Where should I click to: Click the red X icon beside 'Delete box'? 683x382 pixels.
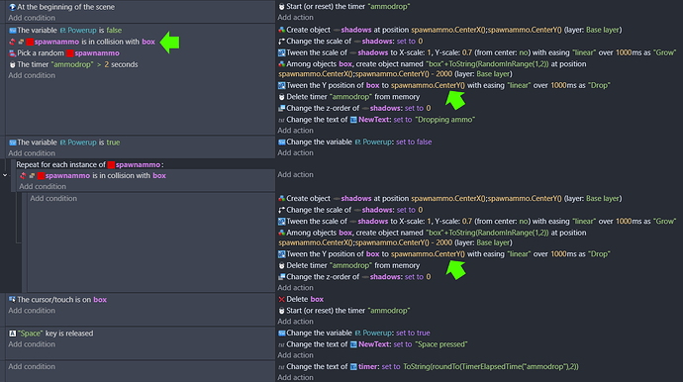point(281,299)
